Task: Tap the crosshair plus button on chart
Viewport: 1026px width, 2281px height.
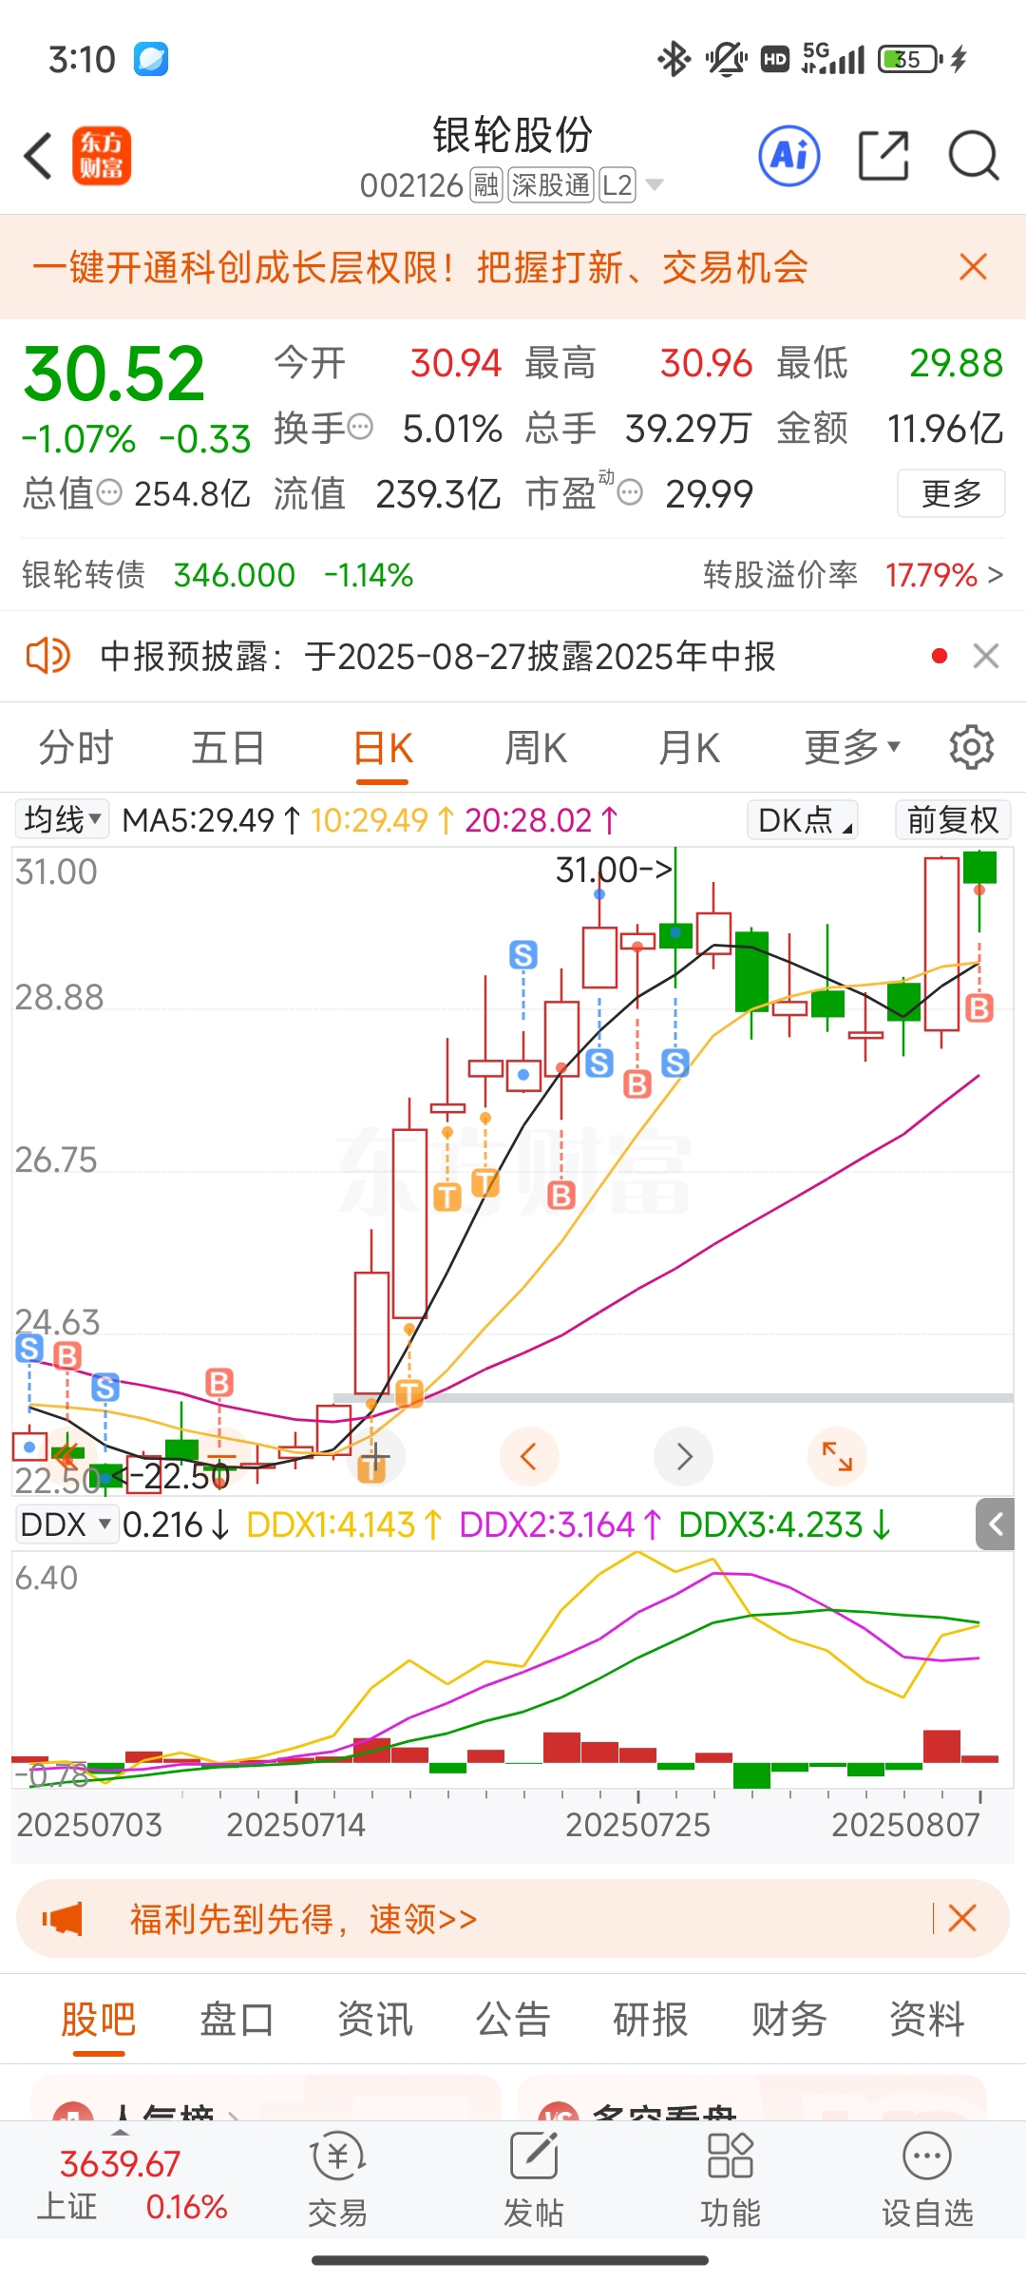Action: coord(375,1456)
